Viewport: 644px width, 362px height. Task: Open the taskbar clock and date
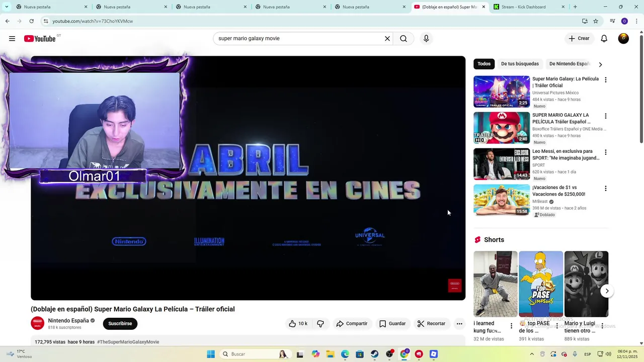(x=627, y=354)
